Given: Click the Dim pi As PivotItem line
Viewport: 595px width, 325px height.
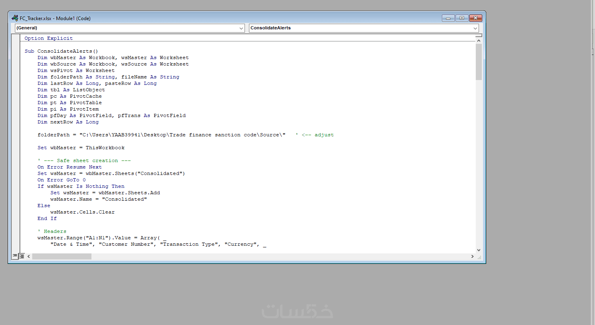Looking at the screenshot, I should click(x=68, y=109).
